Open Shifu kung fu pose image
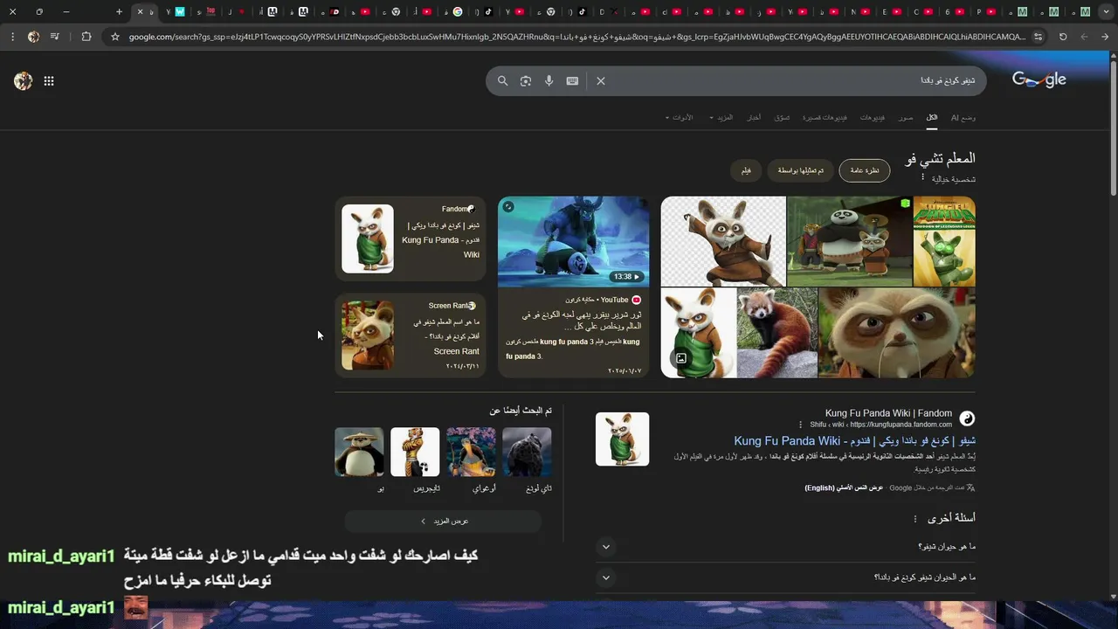1118x629 pixels. coord(723,241)
